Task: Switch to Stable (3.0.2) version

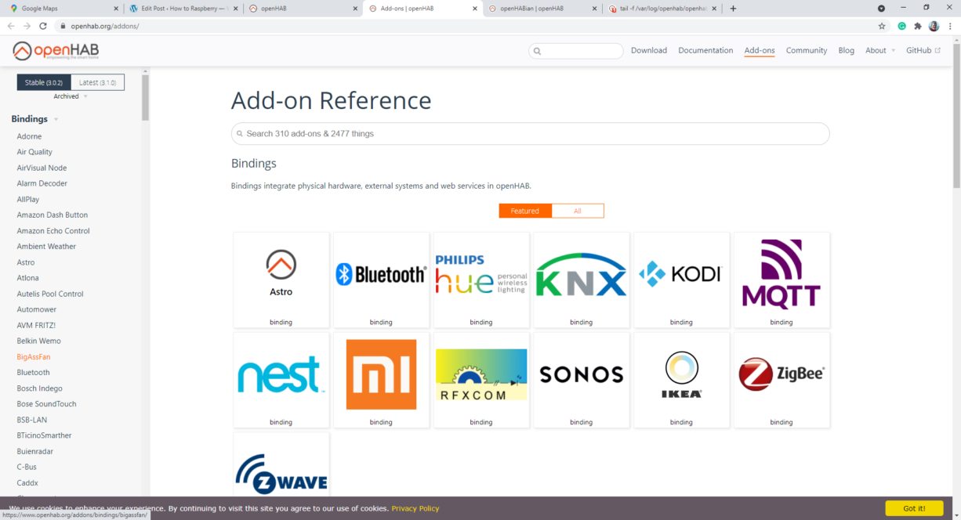Action: pos(44,82)
